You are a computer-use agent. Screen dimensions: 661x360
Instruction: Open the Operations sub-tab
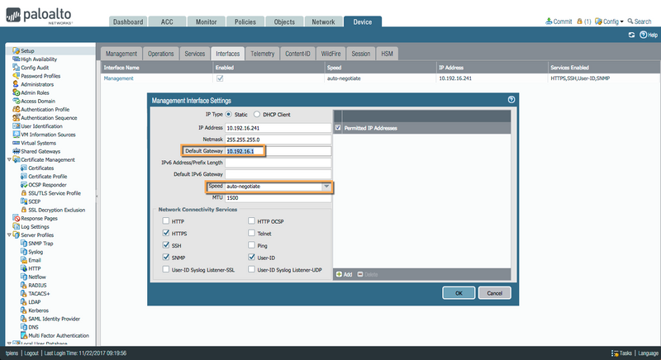pyautogui.click(x=160, y=54)
